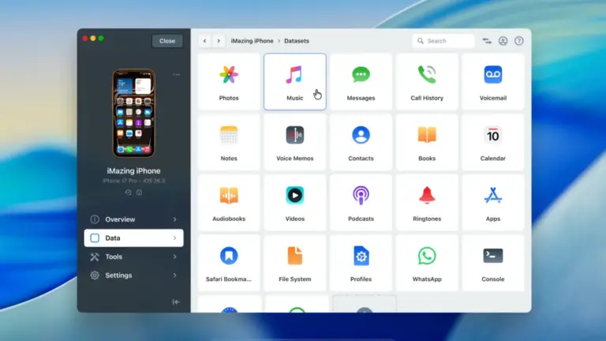Click iMazing iPhone breadcrumb
Image resolution: width=606 pixels, height=341 pixels.
252,41
